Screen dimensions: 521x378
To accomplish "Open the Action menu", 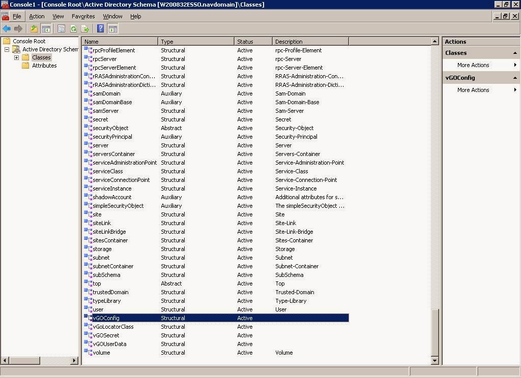I will point(37,16).
